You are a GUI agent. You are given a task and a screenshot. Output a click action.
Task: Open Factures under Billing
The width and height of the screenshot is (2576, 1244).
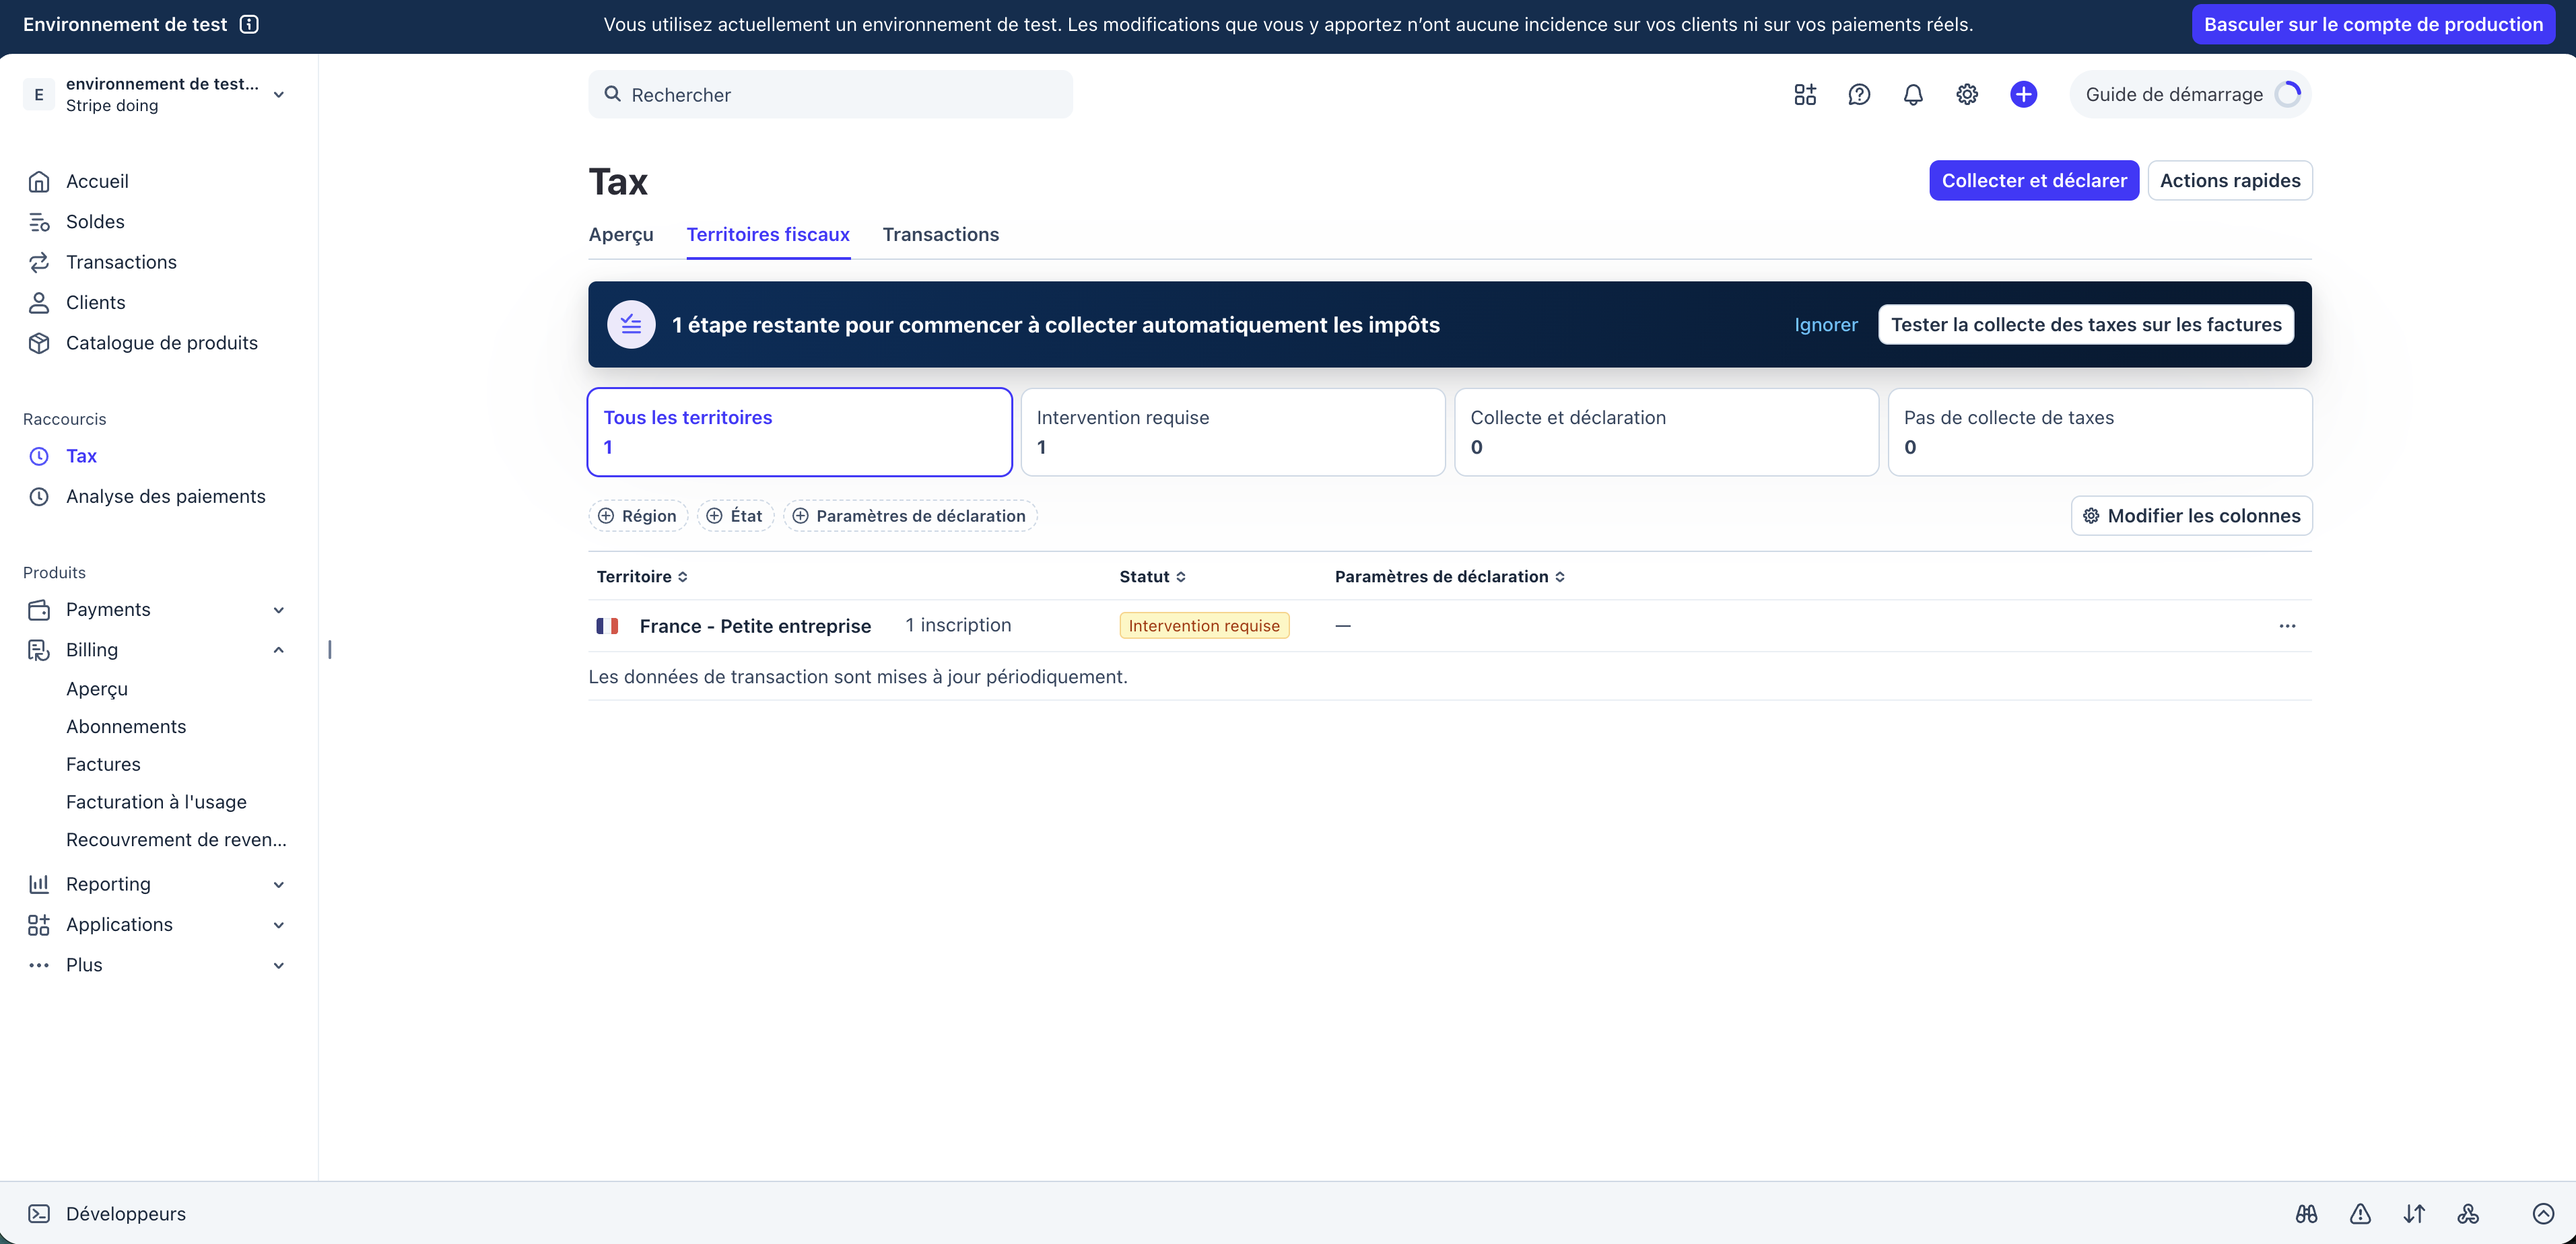pyautogui.click(x=103, y=764)
